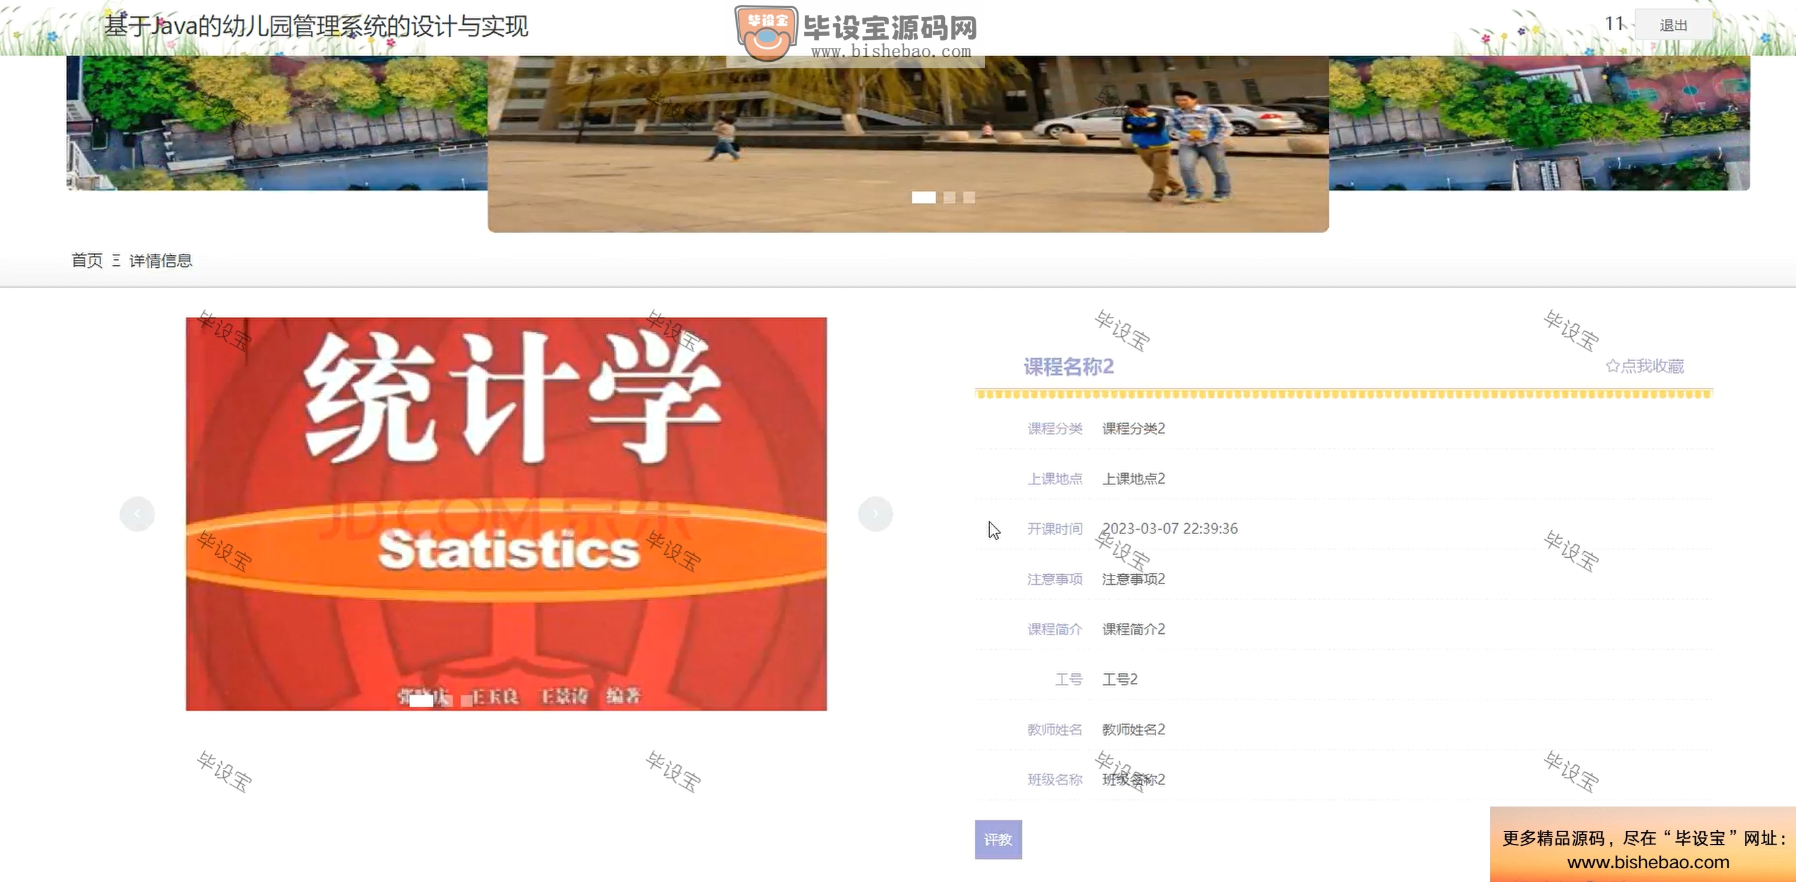Click the 上课地点2 value
Viewport: 1796px width, 882px height.
[x=1133, y=478]
